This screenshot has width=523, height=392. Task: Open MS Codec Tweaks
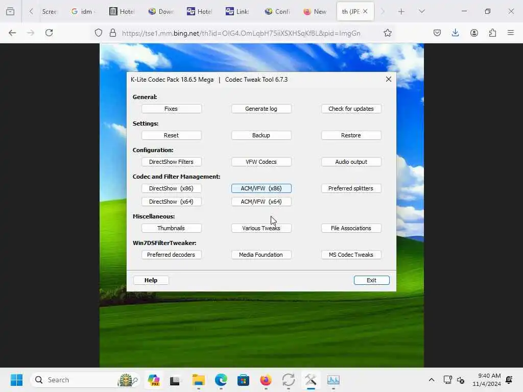[351, 255]
